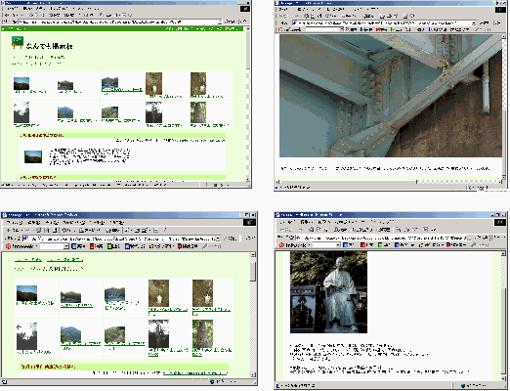The image size is (510, 391).
Task: Open Infoseek search dropdown in lower gallery window
Action: pos(66,246)
